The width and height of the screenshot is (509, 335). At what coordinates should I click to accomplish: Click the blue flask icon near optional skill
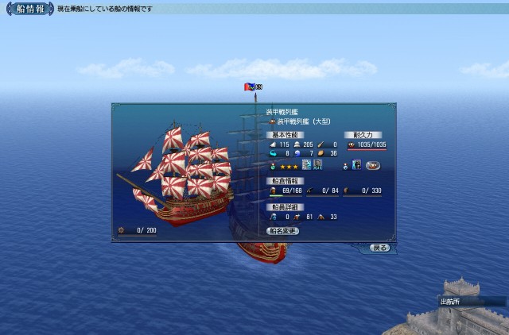[346, 167]
